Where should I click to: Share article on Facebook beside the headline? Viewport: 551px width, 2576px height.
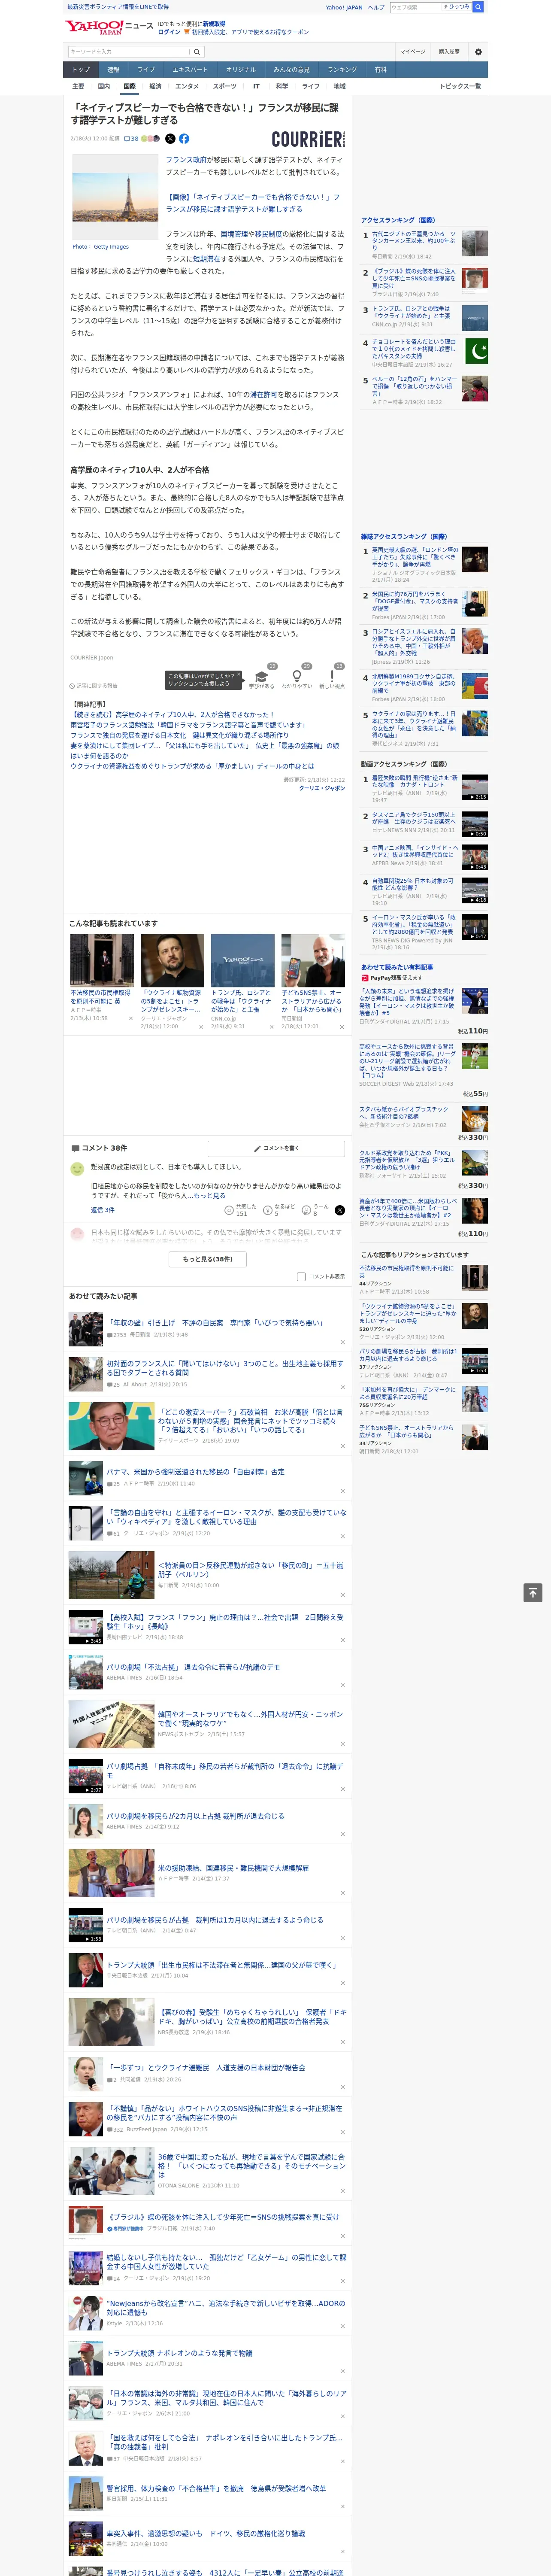click(x=184, y=139)
